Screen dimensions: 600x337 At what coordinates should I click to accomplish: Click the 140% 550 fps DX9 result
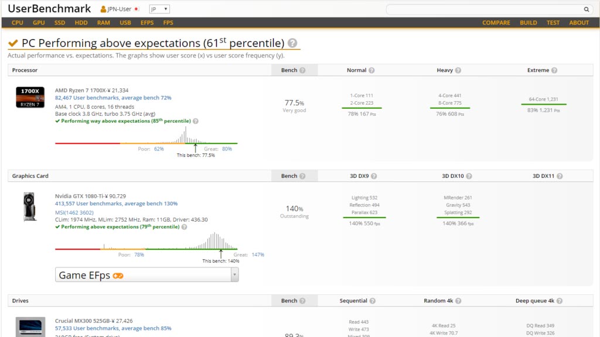click(x=364, y=223)
